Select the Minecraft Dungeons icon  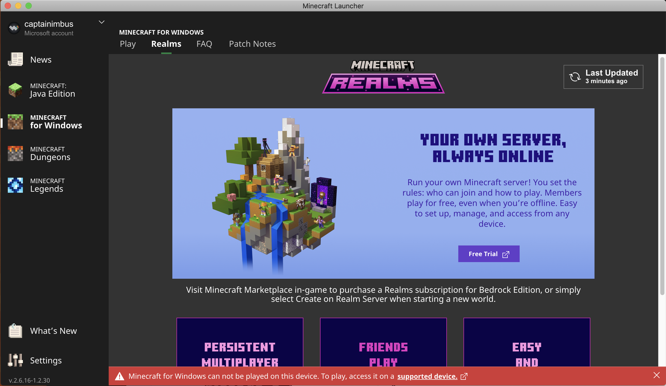pos(15,154)
